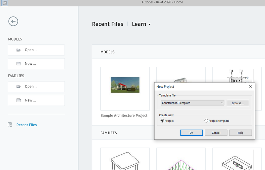Open the structural plan model thumbnail
Image resolution: width=265 pixels, height=170 pixels.
click(x=237, y=75)
